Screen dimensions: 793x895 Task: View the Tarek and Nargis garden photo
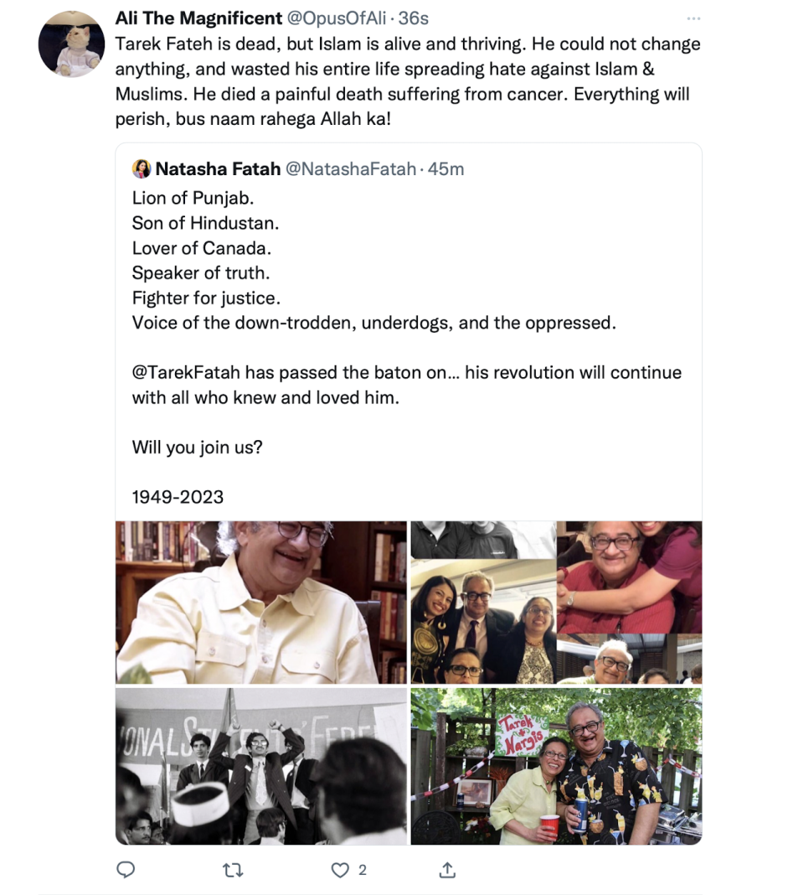pos(555,766)
